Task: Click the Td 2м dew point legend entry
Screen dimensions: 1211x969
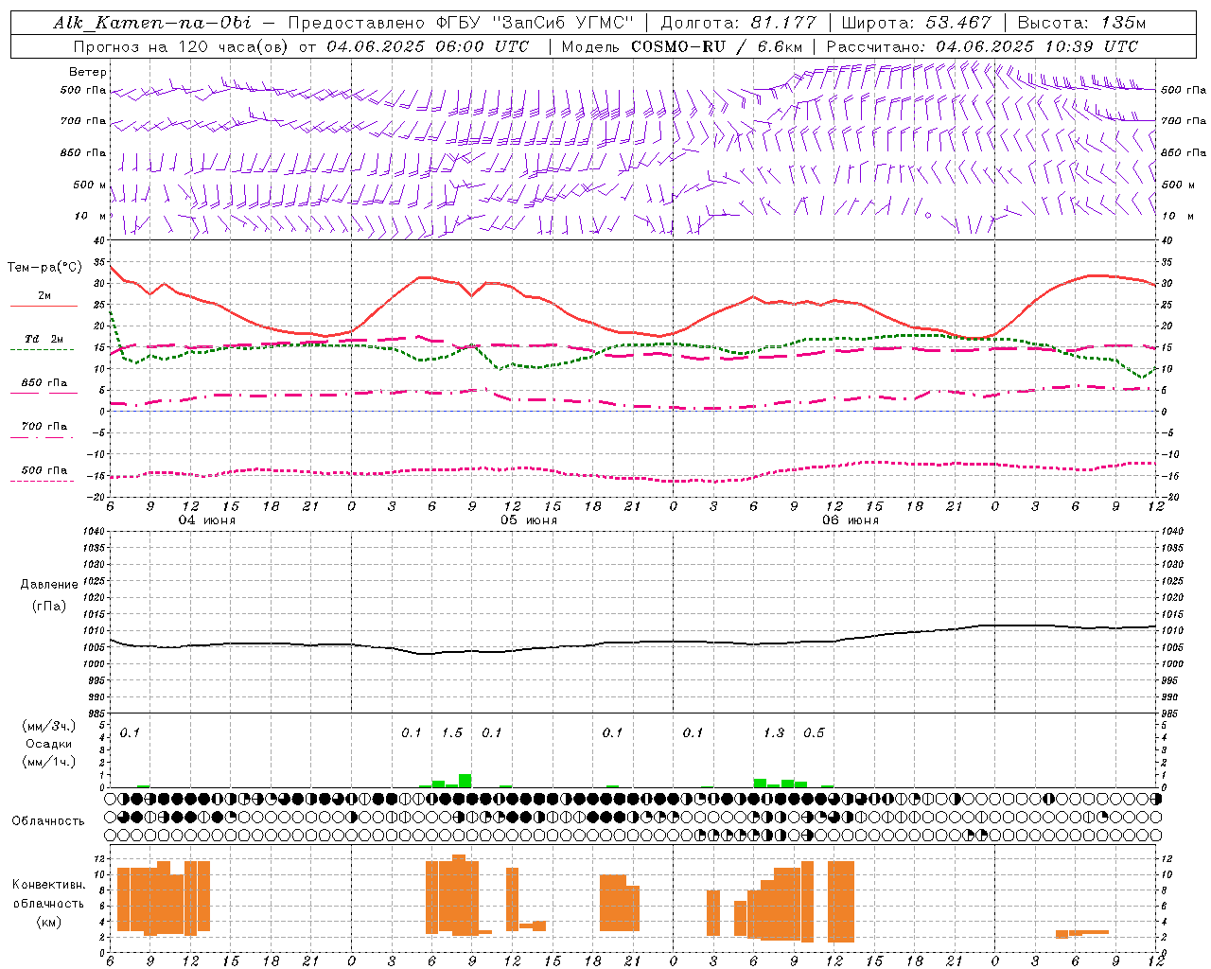Action: (44, 339)
